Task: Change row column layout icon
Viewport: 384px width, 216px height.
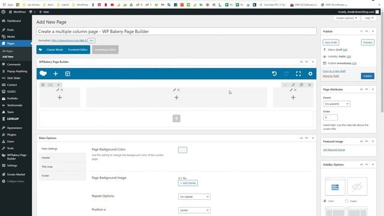Action: coord(50,85)
